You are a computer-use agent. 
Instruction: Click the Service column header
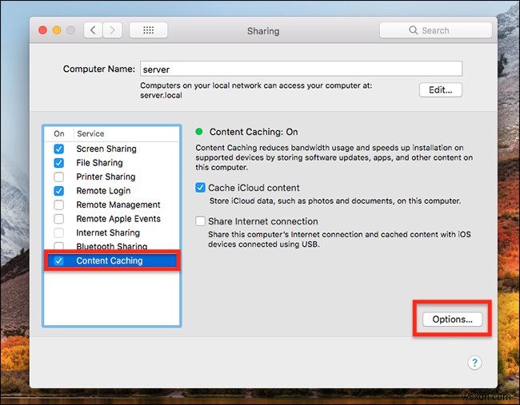pos(90,133)
